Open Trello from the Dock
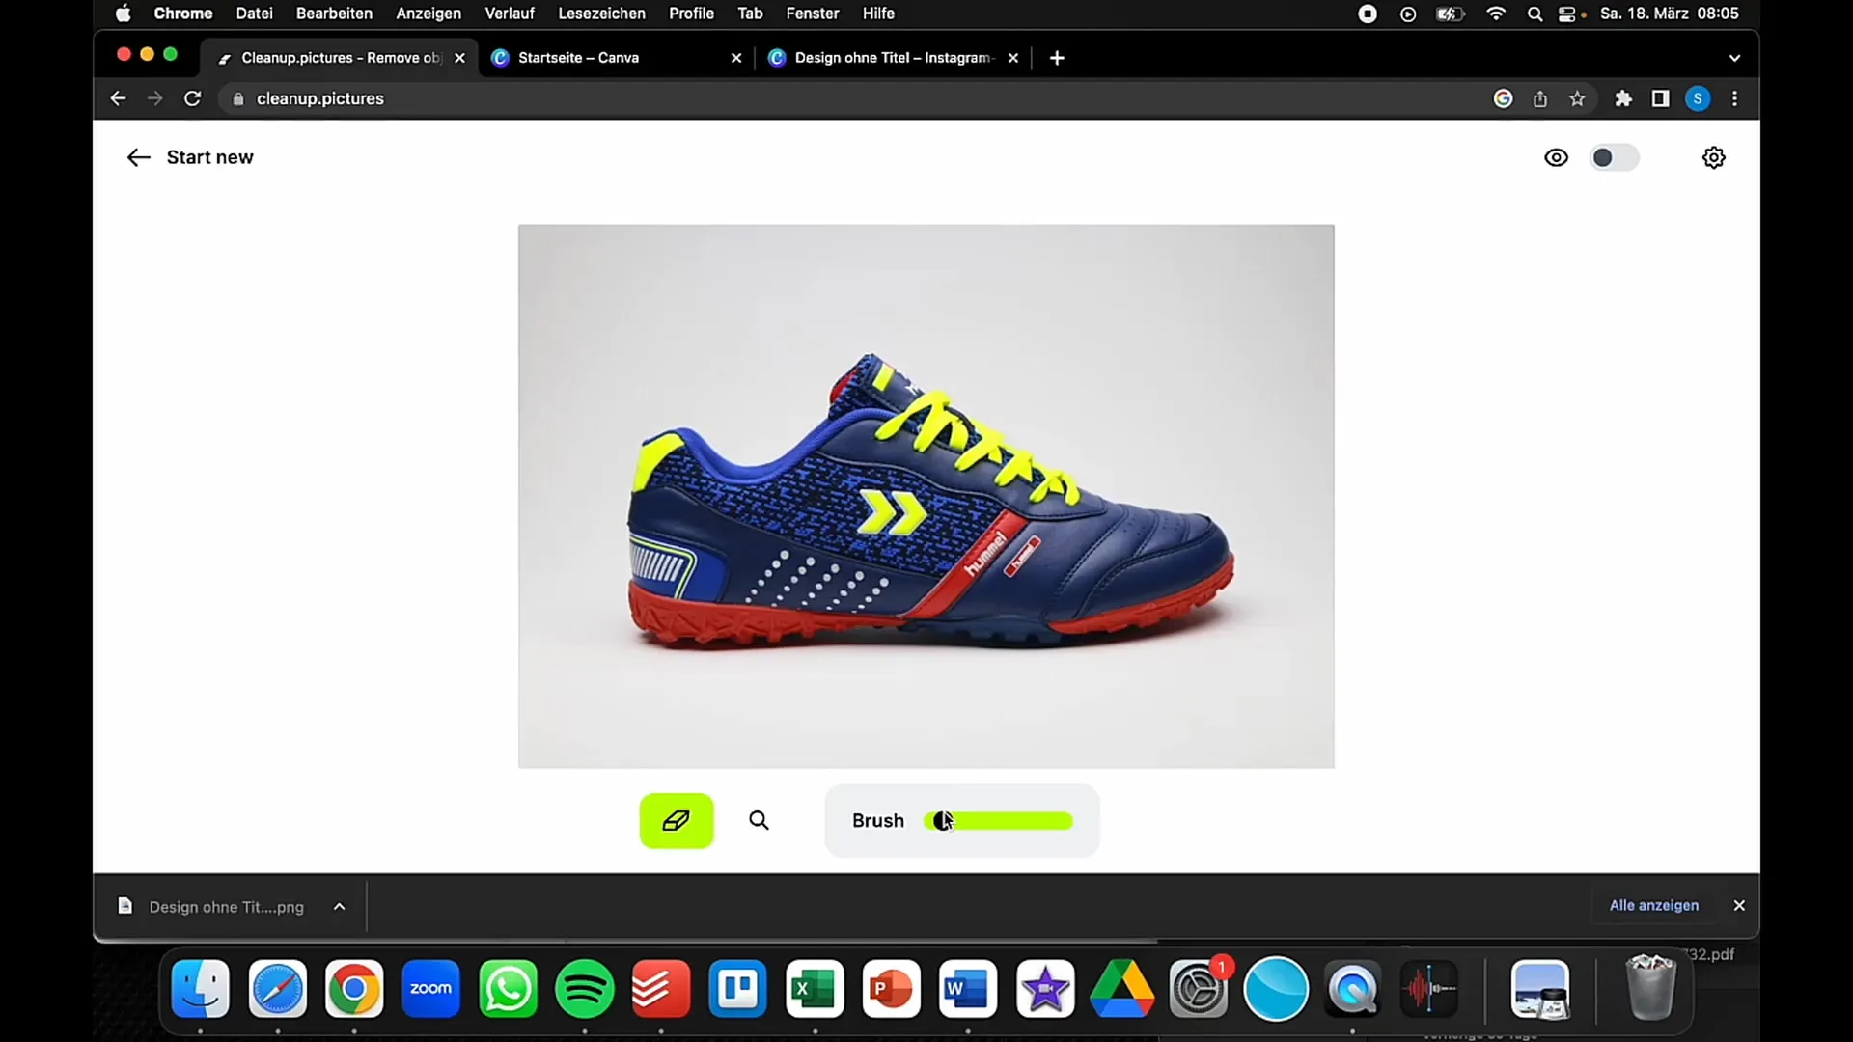1853x1042 pixels. click(737, 989)
